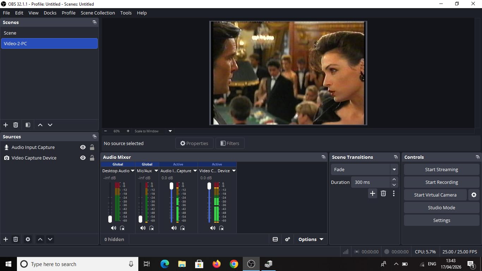Zoom out preview with minus icon
Viewport: 482px width, 271px height.
tap(106, 131)
